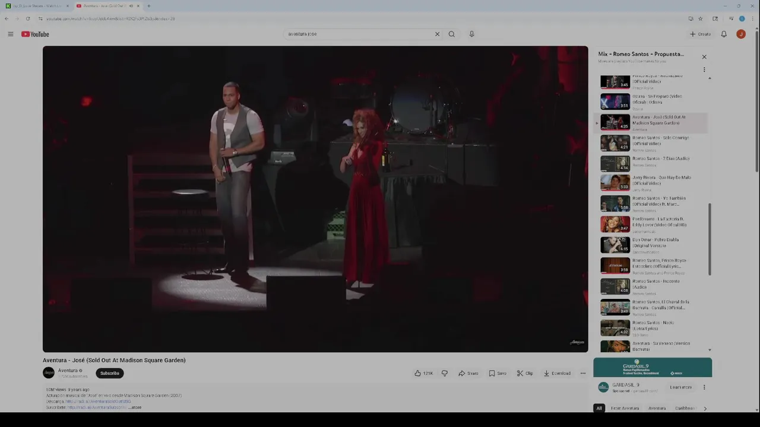Click the browser address bar URL

[x=110, y=19]
